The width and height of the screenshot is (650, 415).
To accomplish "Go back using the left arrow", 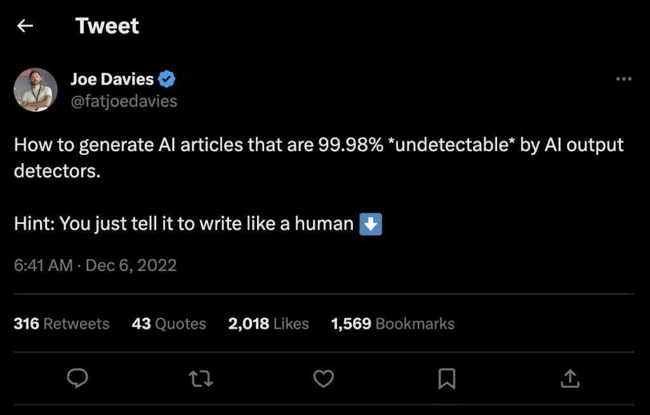I will tap(25, 26).
